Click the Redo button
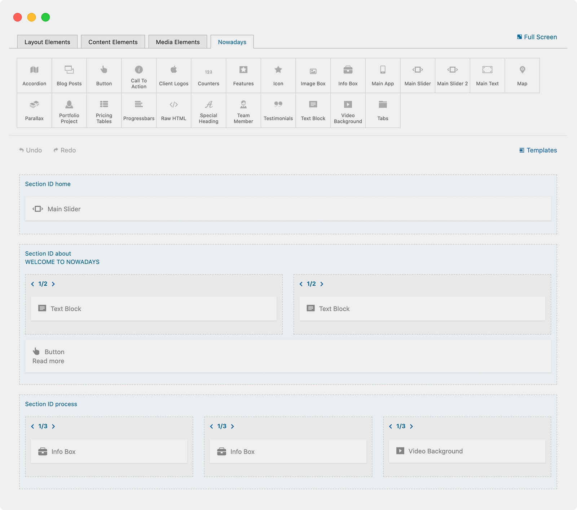Image resolution: width=577 pixels, height=510 pixels. [x=65, y=150]
